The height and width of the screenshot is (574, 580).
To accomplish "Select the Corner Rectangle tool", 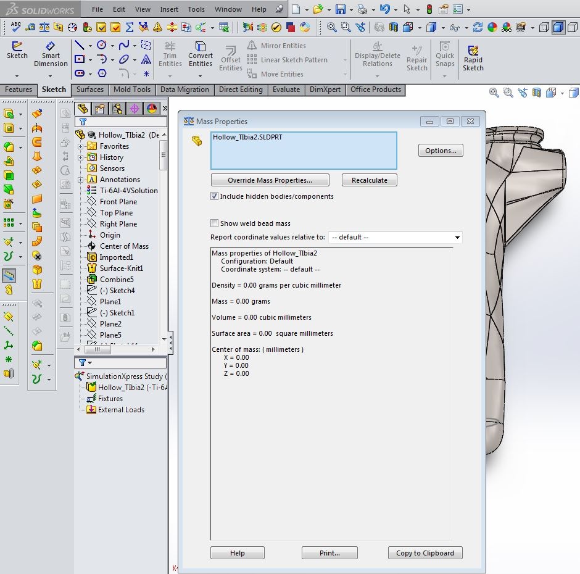I will (80, 59).
